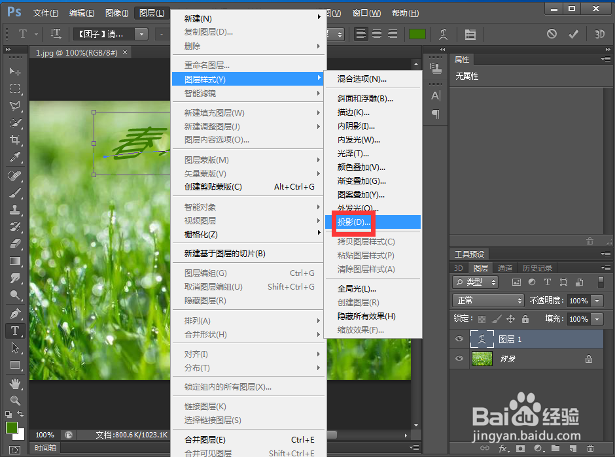Image resolution: width=615 pixels, height=457 pixels.
Task: Open fill 填充 dropdown arrow
Action: 597,319
